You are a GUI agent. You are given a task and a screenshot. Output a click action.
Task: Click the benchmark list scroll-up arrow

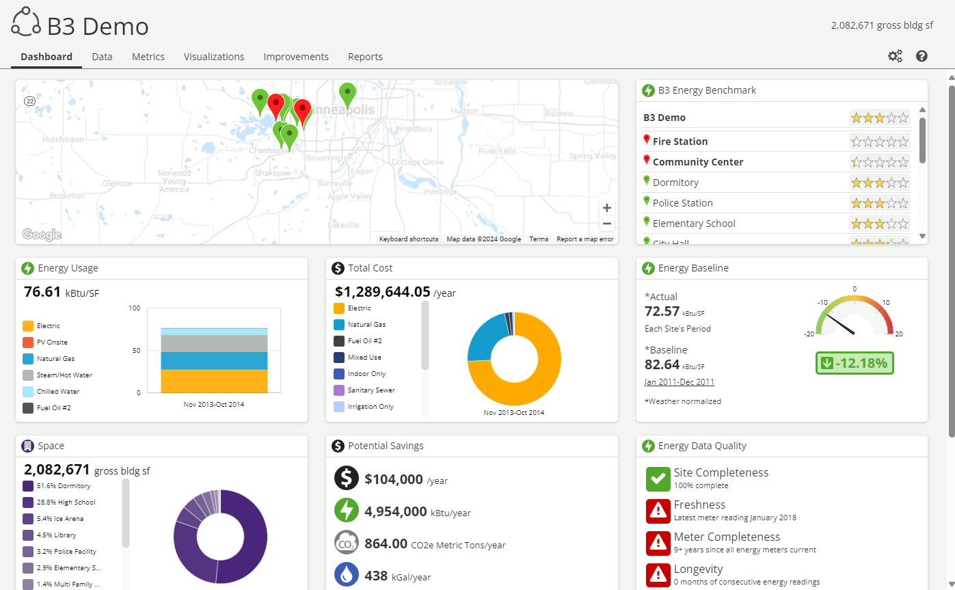[x=922, y=109]
